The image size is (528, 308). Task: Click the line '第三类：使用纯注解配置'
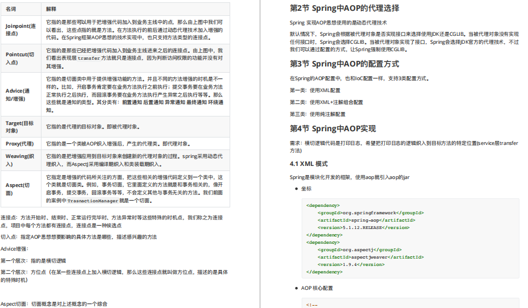point(318,114)
